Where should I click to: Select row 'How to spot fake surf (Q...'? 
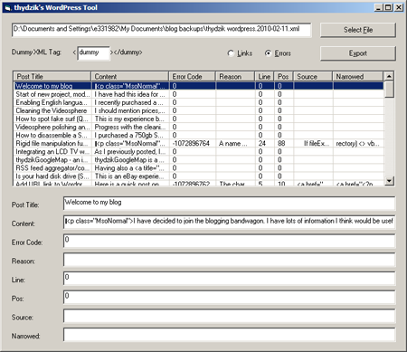coord(199,119)
